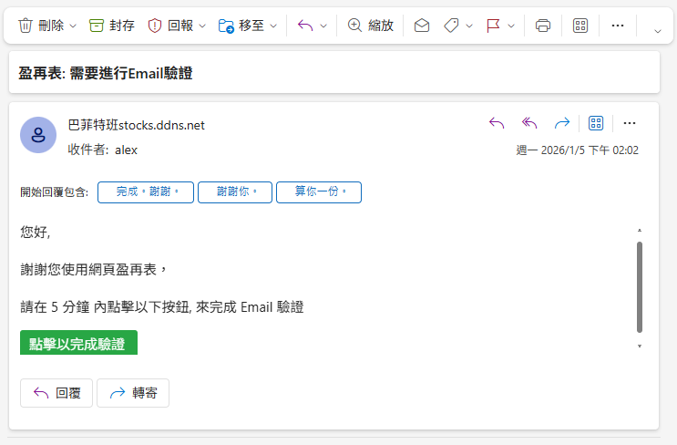Click the print icon in toolbar
677x445 pixels.
click(x=543, y=26)
